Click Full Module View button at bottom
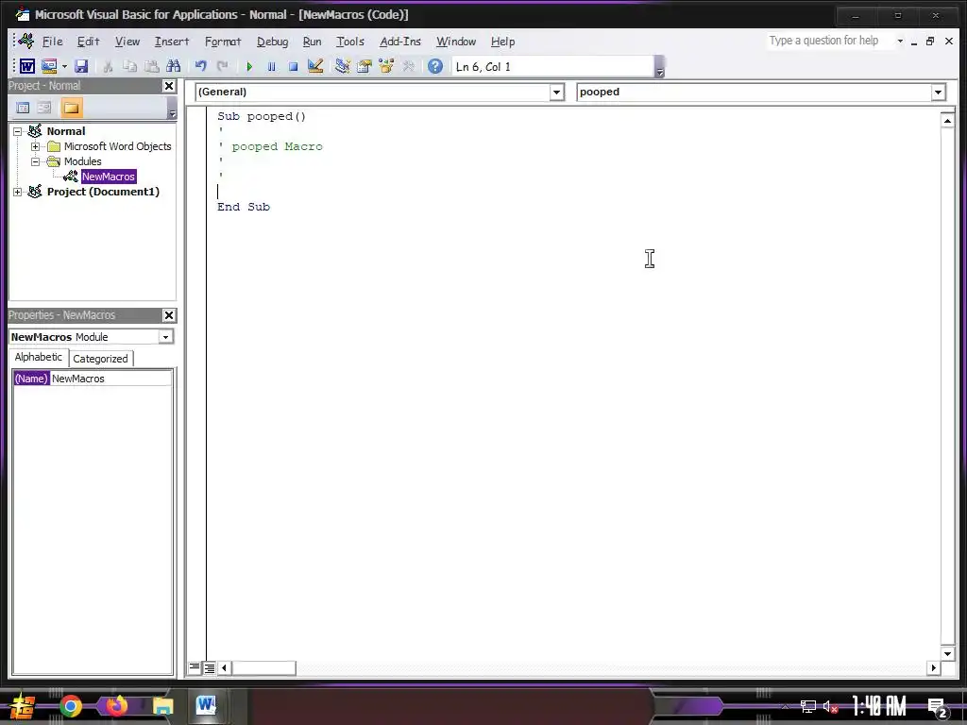Screen dimensions: 967x725 coord(210,667)
